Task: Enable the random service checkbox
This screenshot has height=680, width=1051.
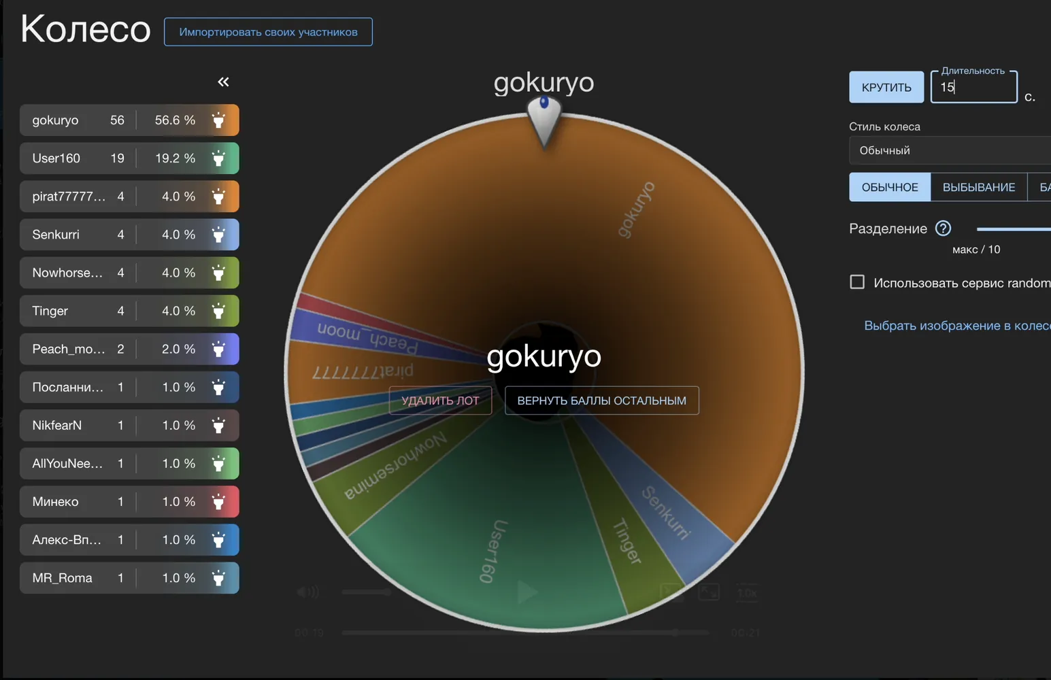Action: click(x=857, y=282)
